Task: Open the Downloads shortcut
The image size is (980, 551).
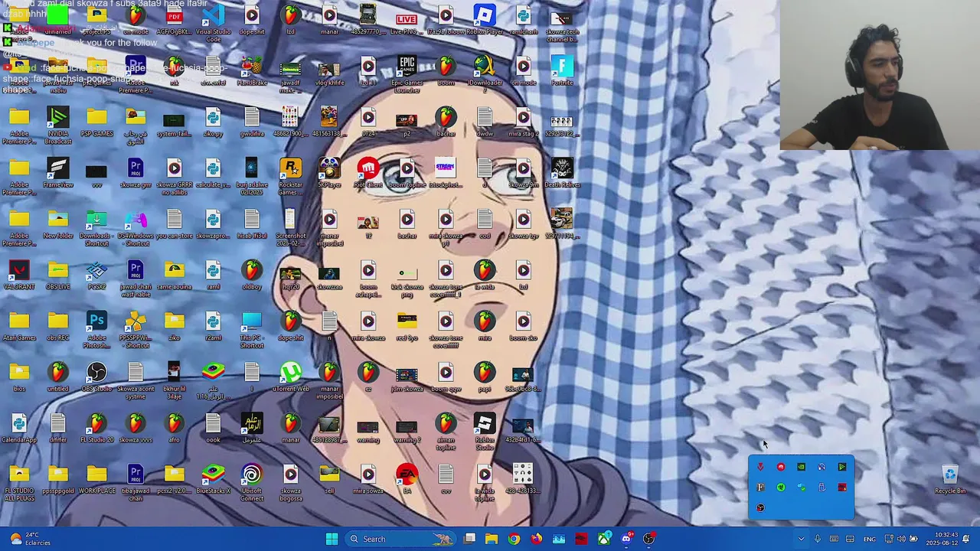Action: click(96, 227)
